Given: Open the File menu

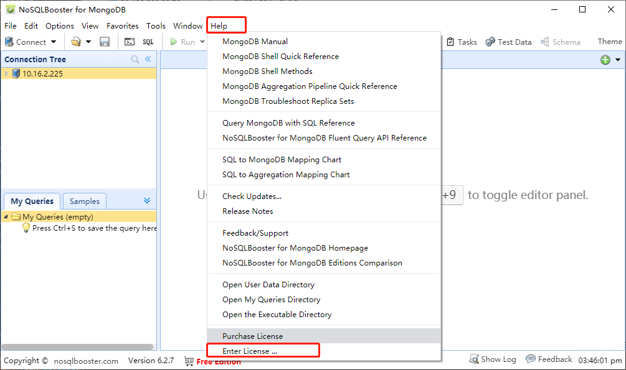Looking at the screenshot, I should point(11,26).
